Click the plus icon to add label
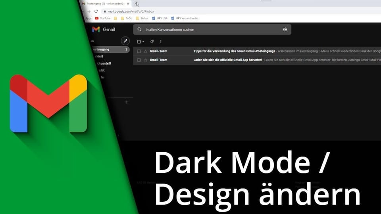This screenshot has width=381, height=214. [x=127, y=102]
